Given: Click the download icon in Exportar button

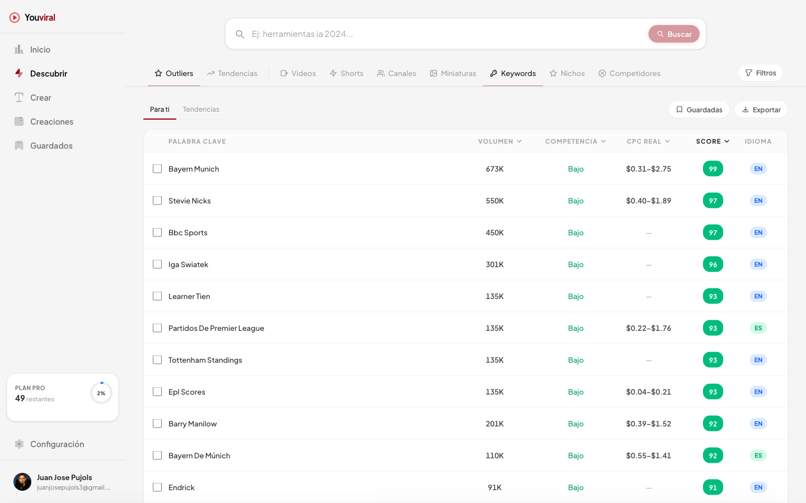Looking at the screenshot, I should [x=746, y=110].
